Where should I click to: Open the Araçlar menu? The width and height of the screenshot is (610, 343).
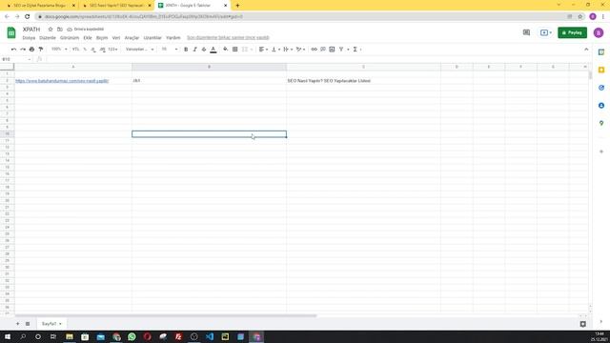[132, 38]
